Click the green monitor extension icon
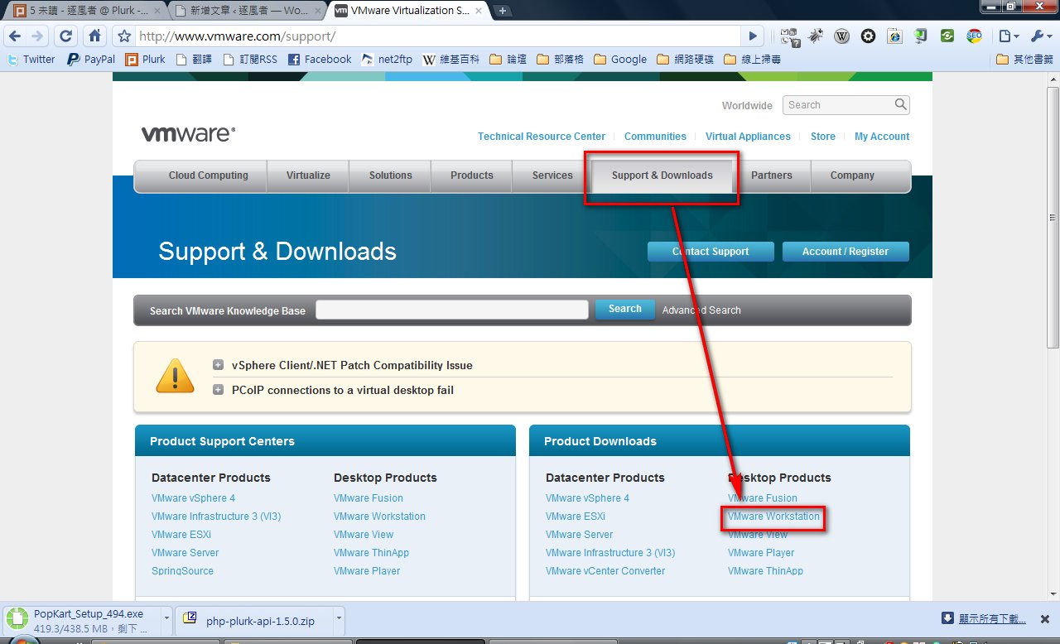The height and width of the screenshot is (644, 1060). tap(921, 36)
